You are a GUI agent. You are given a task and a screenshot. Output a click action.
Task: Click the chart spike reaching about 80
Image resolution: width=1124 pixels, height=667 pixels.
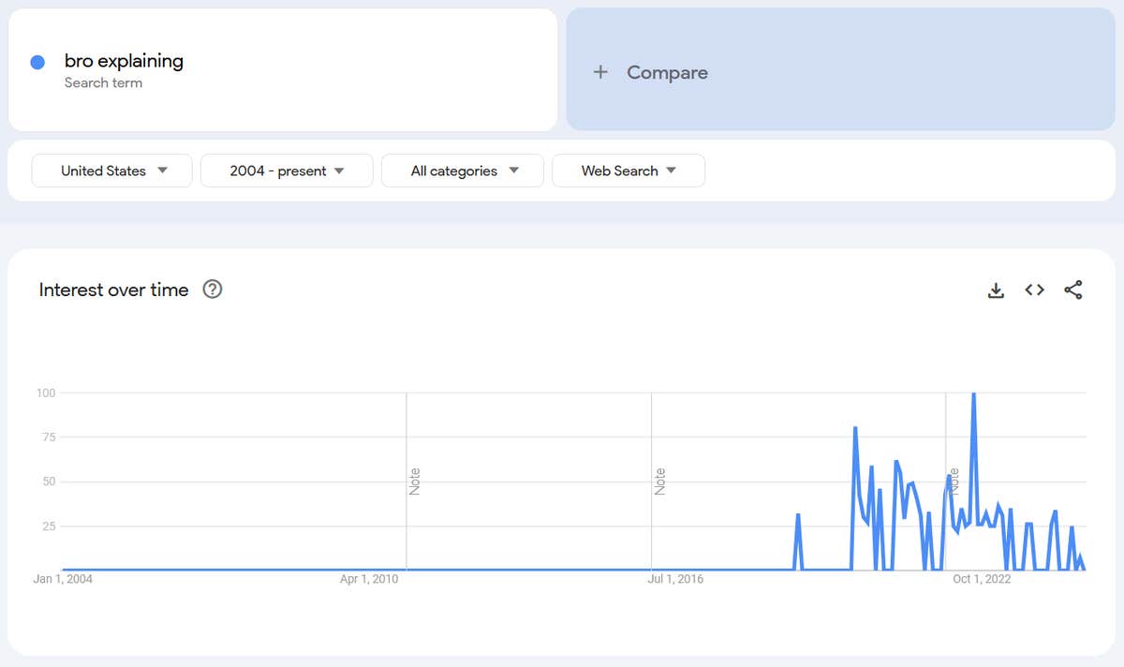[855, 428]
